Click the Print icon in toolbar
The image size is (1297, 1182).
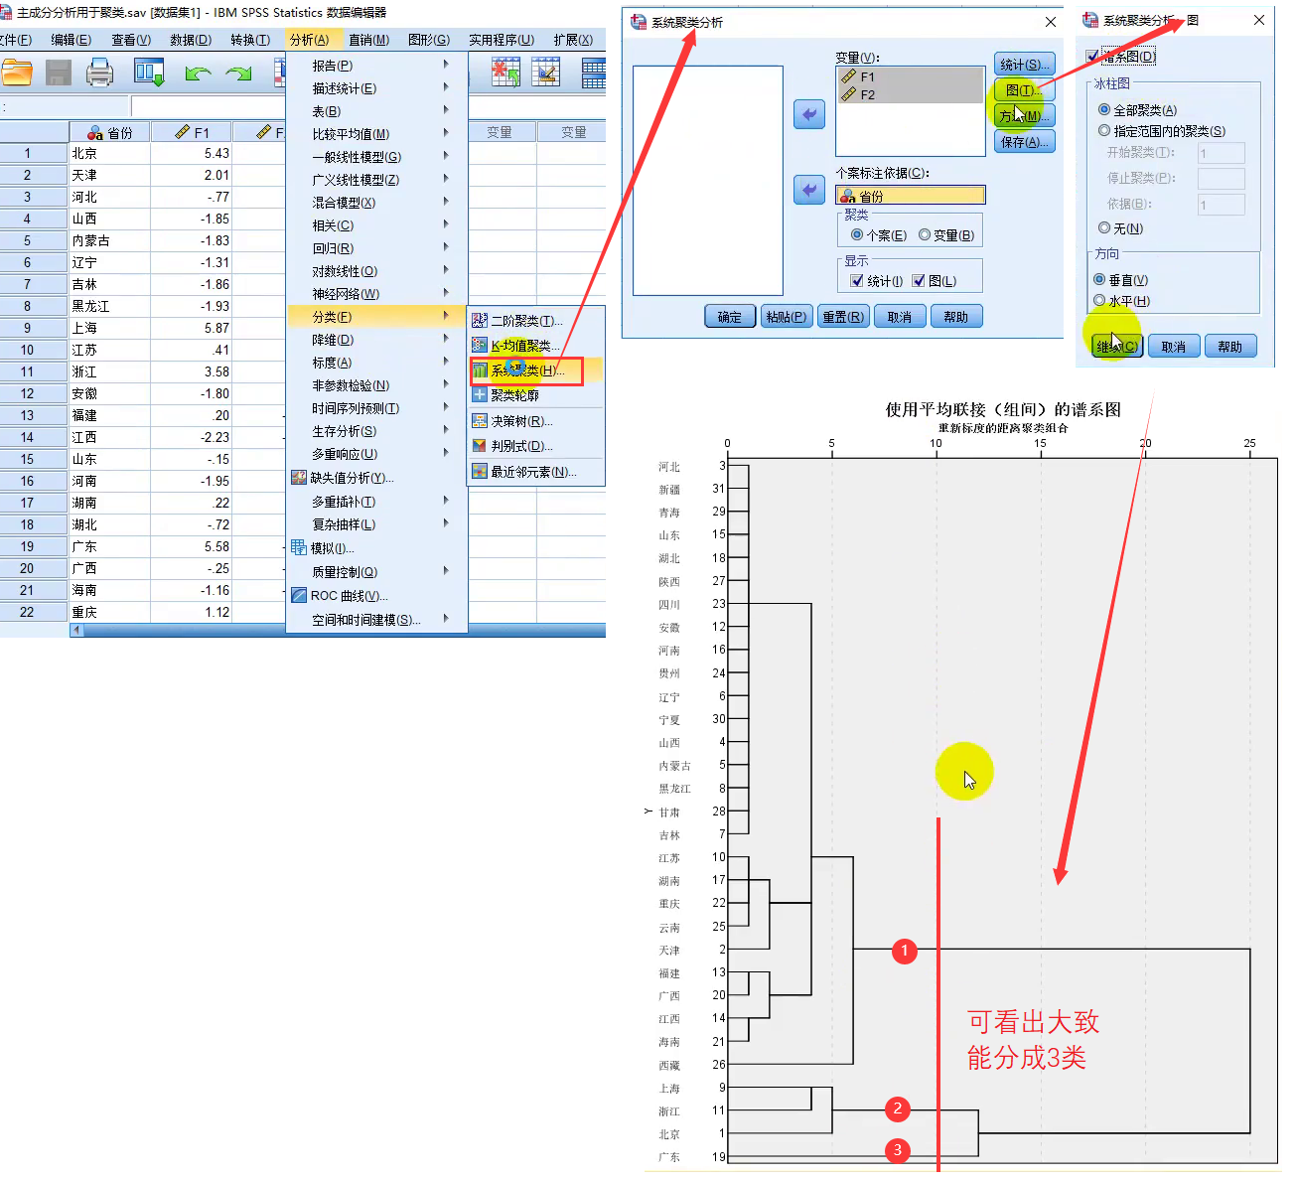click(100, 72)
